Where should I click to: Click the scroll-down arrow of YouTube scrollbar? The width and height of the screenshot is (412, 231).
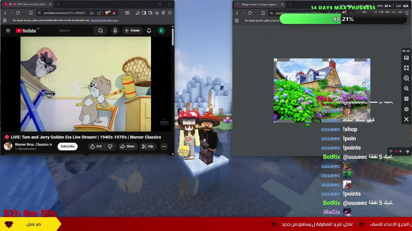(173, 154)
